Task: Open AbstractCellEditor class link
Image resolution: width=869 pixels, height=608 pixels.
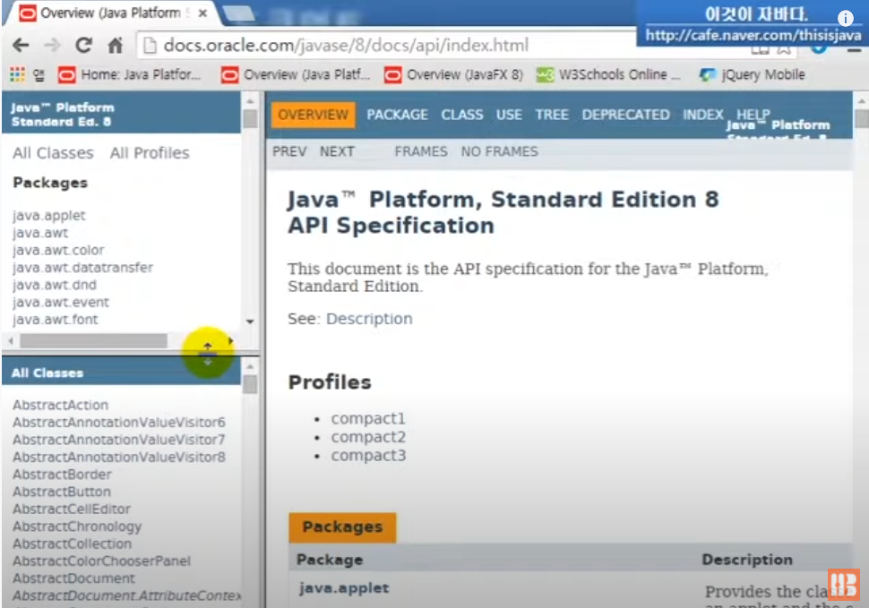Action: [x=72, y=509]
